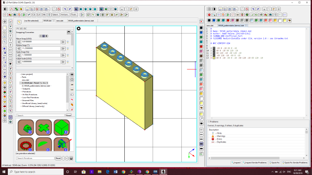
Task: Switch to the (2) tab in the snapping panel
Action: [x=21, y=29]
